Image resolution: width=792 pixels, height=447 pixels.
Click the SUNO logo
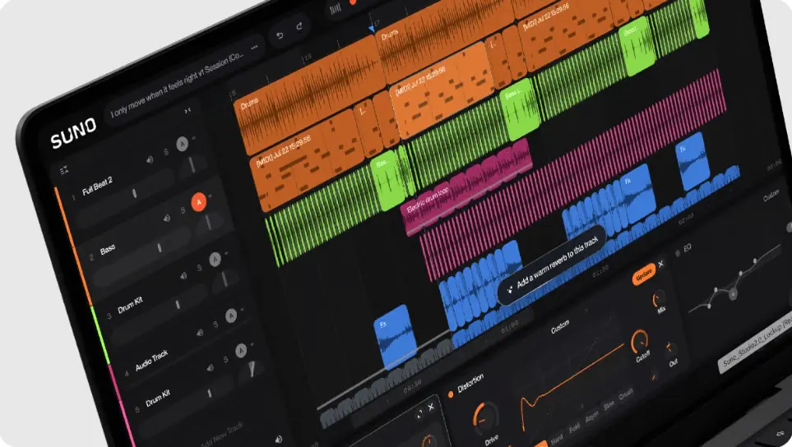click(73, 133)
